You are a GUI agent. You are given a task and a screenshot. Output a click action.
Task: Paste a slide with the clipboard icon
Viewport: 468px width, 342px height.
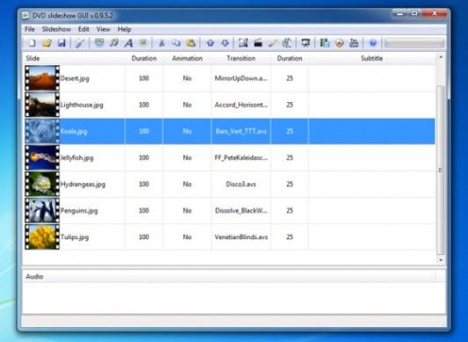(x=191, y=43)
